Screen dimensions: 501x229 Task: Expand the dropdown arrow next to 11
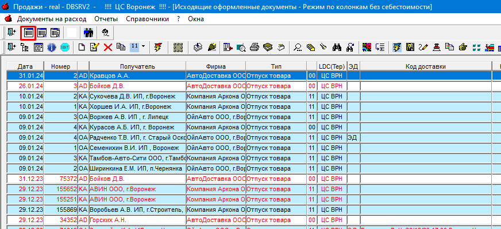pos(143,47)
